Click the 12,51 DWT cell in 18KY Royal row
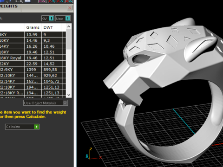223x167 pixels. click(52, 58)
